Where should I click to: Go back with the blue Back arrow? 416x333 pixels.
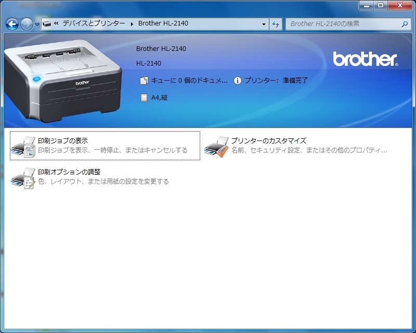coord(12,24)
